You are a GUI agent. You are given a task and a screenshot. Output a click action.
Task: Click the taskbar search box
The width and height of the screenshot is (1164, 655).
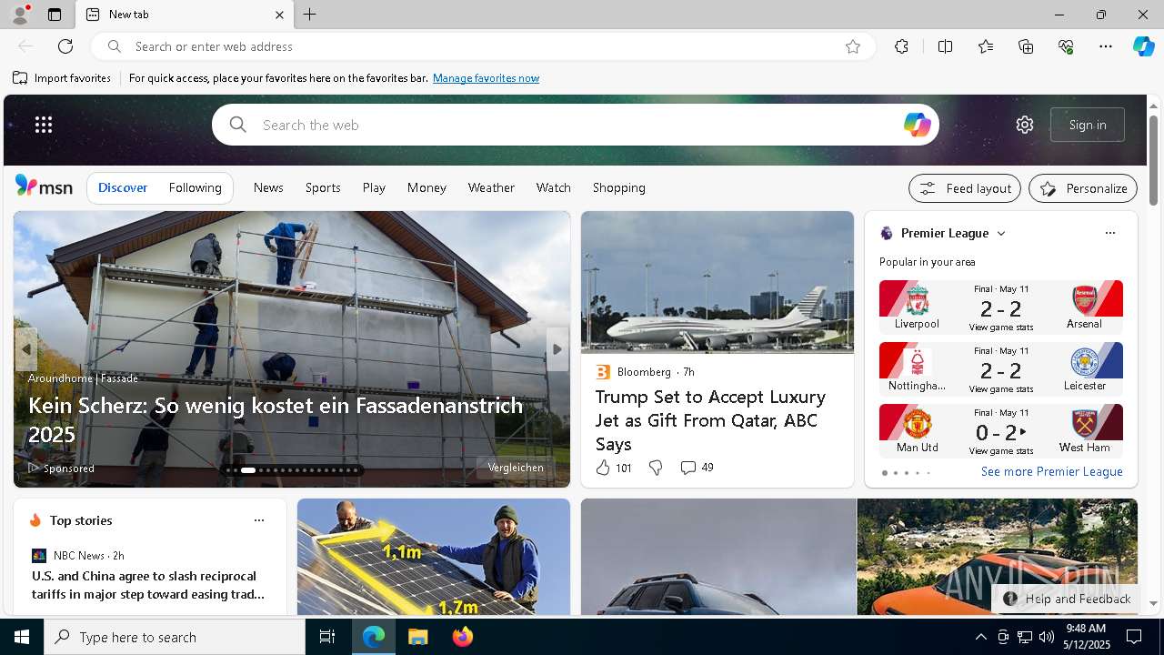tap(175, 637)
